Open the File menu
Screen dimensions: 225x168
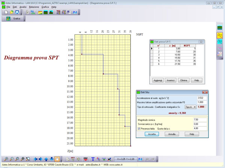[x=8, y=7]
